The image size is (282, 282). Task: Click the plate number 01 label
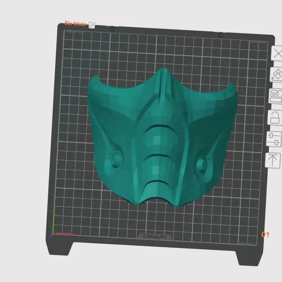265,234
